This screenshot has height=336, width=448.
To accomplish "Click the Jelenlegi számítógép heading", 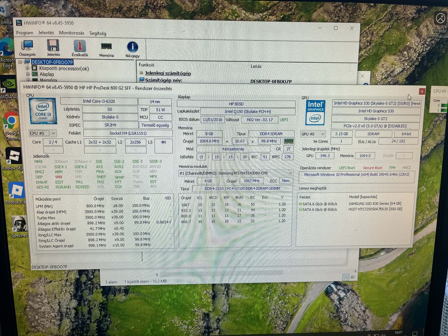I will tap(168, 73).
